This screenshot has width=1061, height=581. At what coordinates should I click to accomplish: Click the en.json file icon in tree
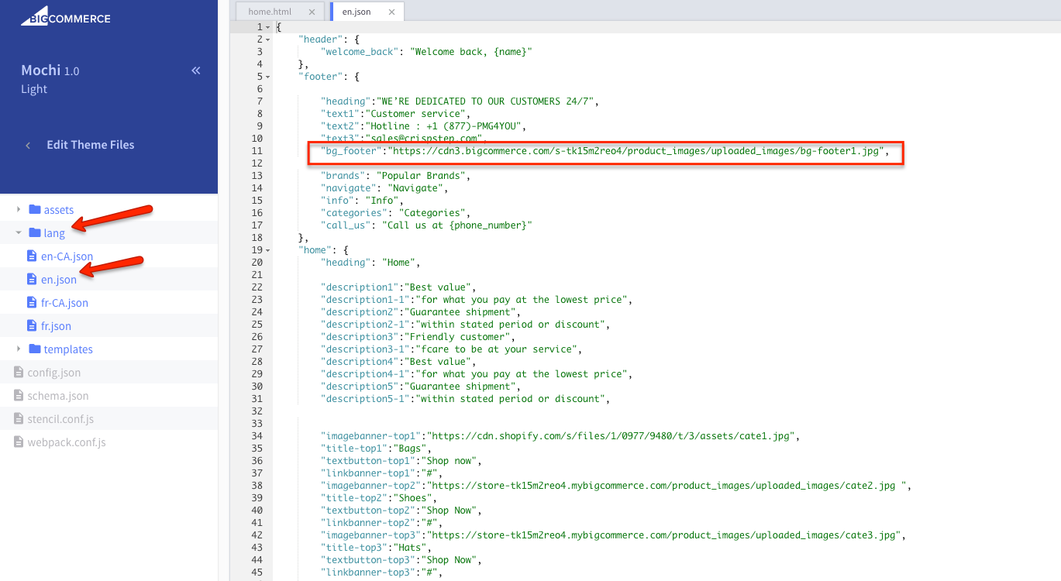[x=32, y=279]
